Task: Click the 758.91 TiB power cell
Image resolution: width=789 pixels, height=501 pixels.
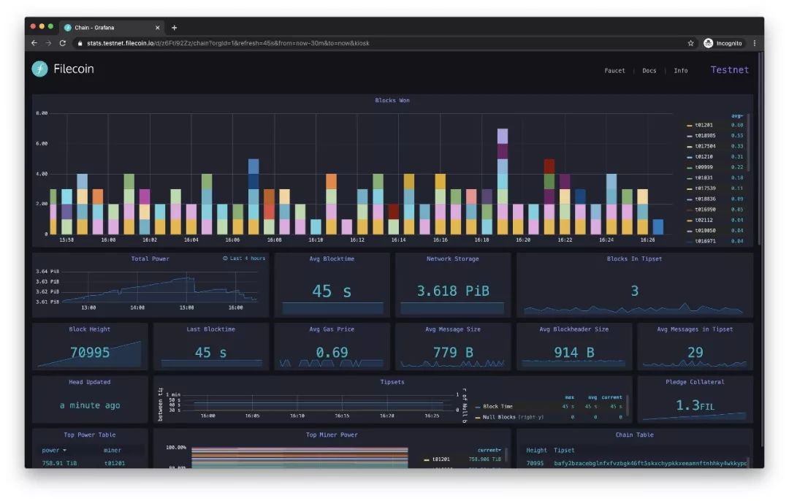Action: (x=59, y=463)
